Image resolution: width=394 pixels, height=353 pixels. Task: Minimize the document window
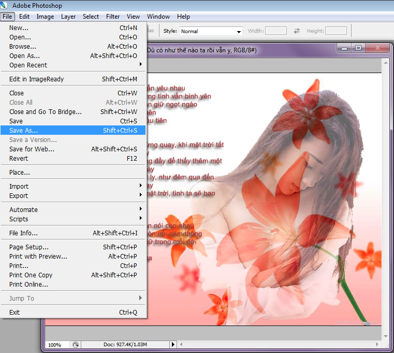click(x=344, y=48)
